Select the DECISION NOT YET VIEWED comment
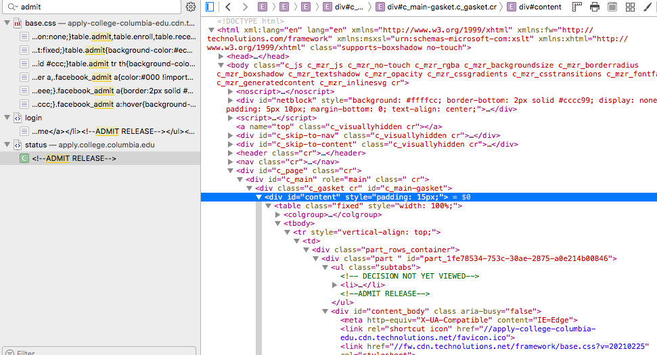Screen dimensions: 657x355 pos(410,276)
